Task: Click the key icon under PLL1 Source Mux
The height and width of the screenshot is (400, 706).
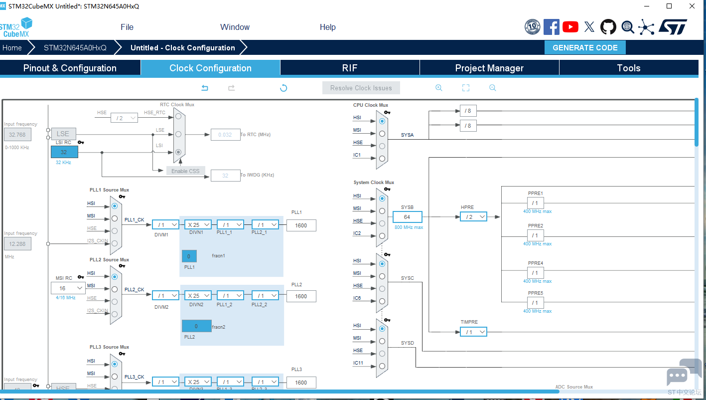Action: point(122,197)
